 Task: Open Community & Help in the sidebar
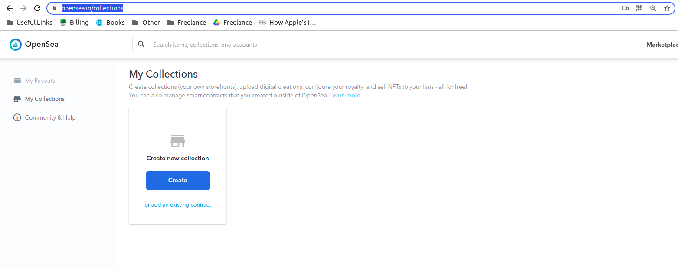coord(50,117)
